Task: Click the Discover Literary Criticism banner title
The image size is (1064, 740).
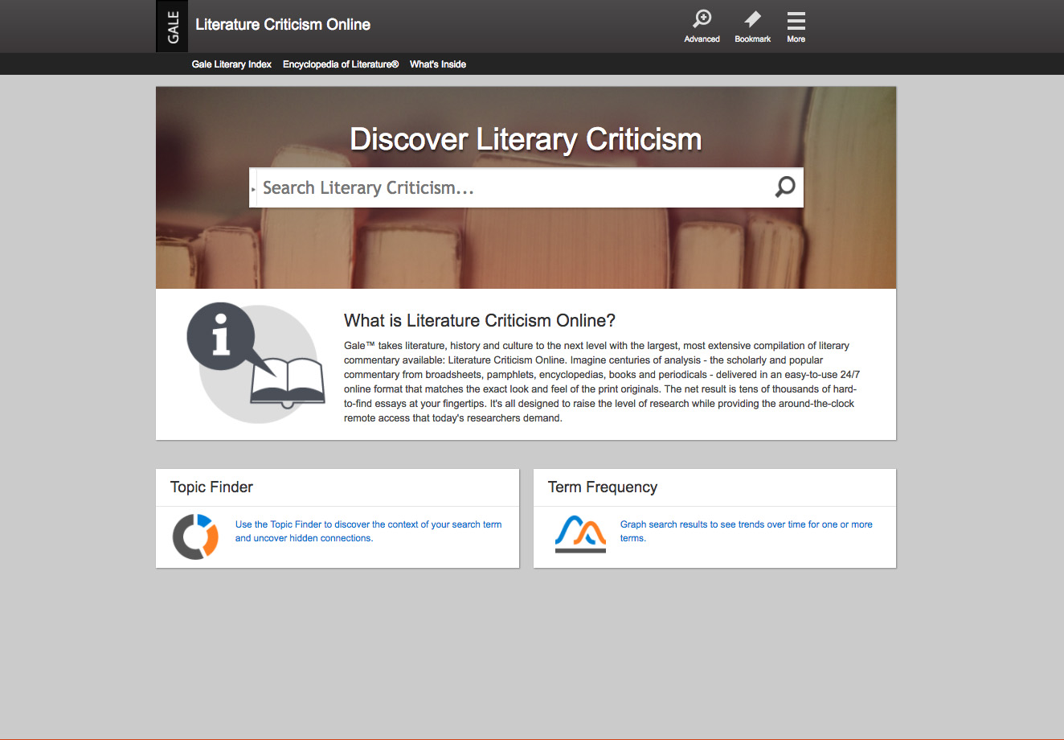Action: point(526,139)
